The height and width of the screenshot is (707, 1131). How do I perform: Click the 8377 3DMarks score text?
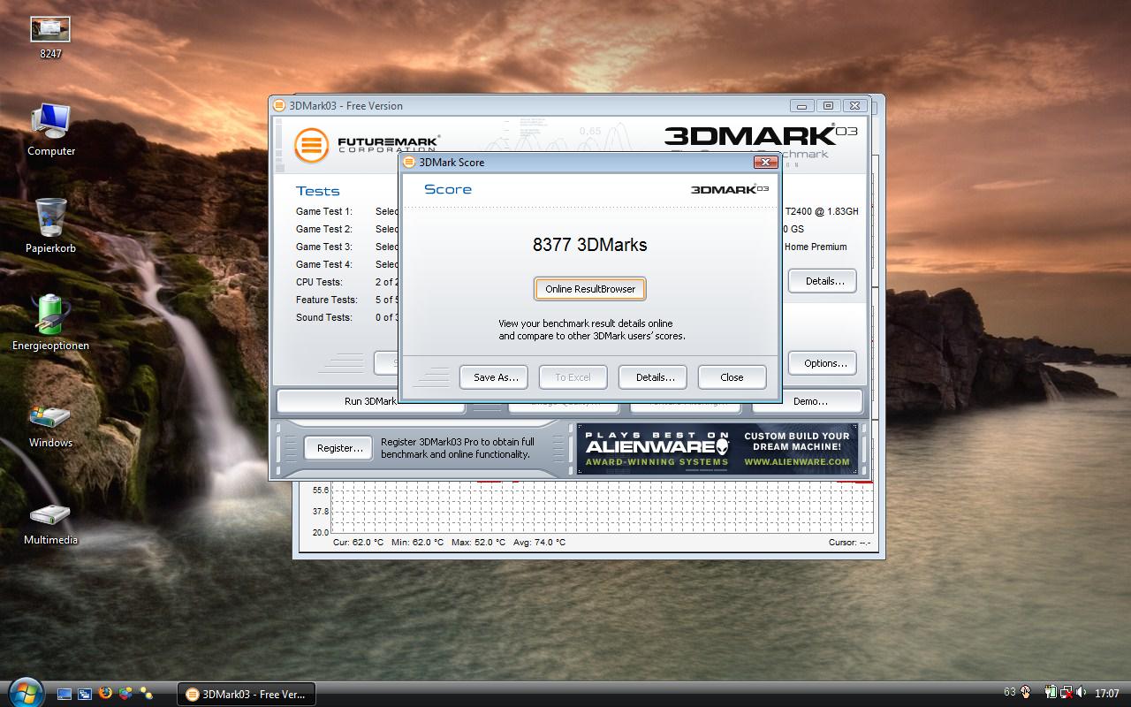[589, 245]
